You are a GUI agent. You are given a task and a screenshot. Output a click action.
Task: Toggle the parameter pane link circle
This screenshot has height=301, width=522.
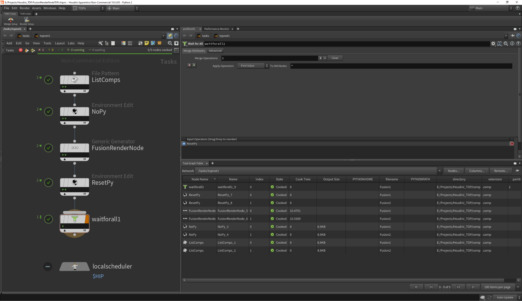(x=518, y=36)
